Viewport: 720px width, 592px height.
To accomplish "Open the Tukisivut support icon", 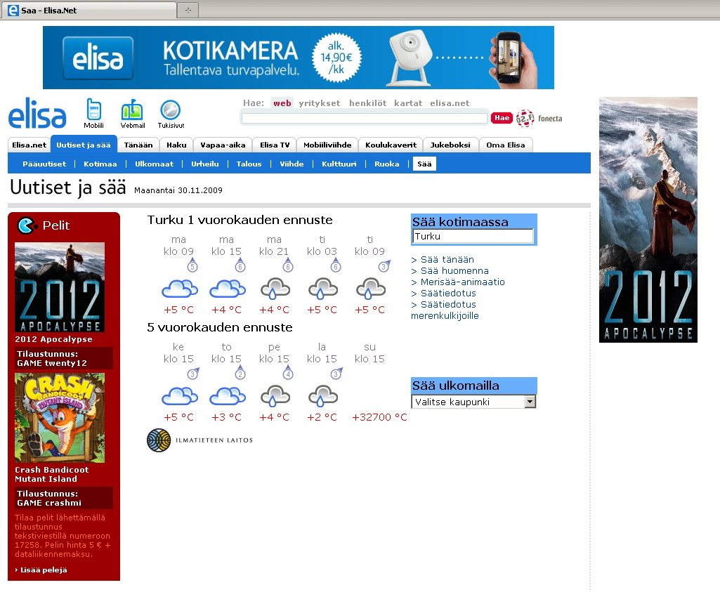I will tap(171, 110).
